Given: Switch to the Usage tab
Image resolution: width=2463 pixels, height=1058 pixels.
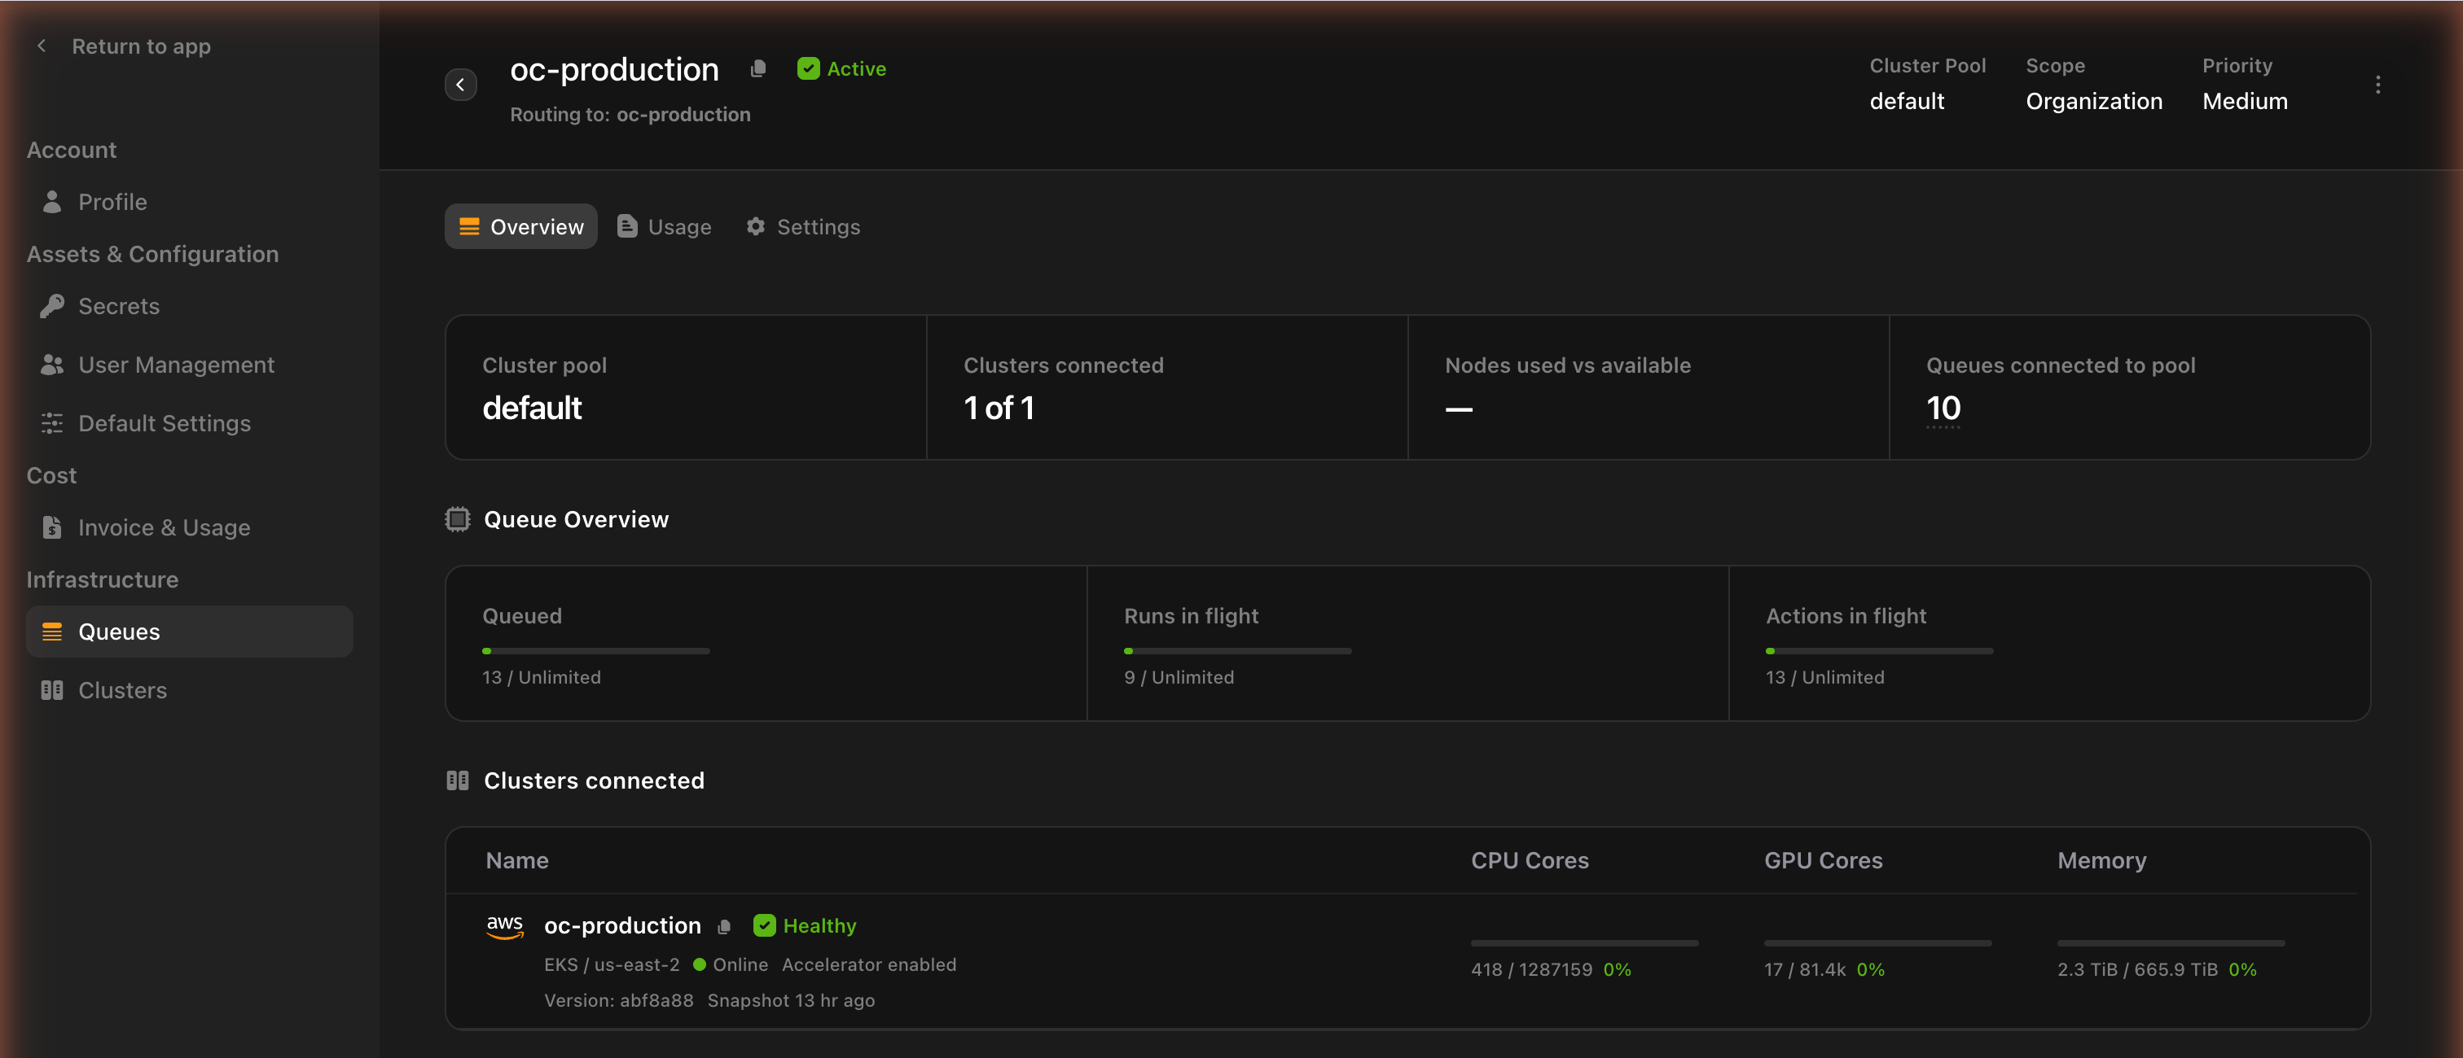Looking at the screenshot, I should [665, 226].
